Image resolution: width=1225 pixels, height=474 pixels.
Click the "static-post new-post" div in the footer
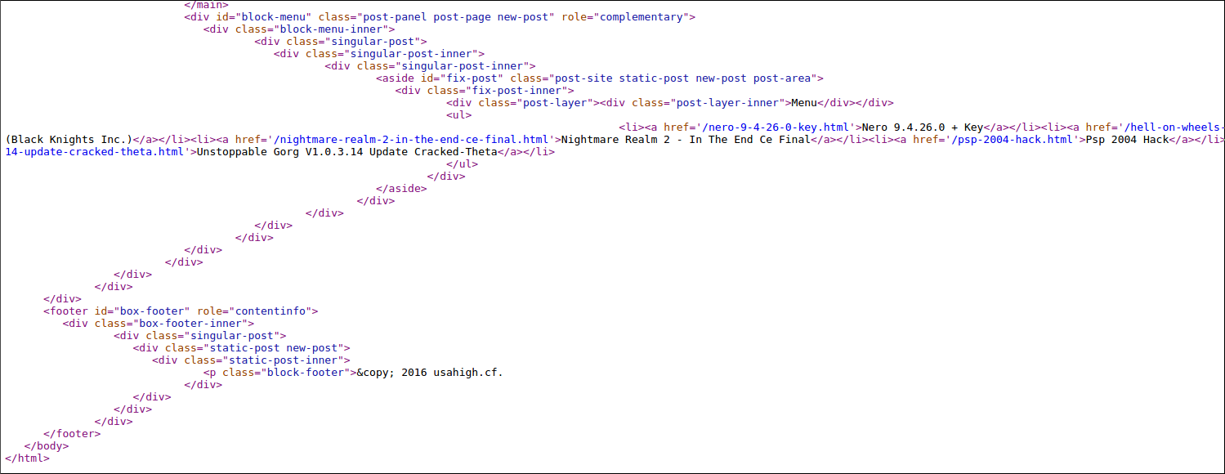[x=241, y=348]
